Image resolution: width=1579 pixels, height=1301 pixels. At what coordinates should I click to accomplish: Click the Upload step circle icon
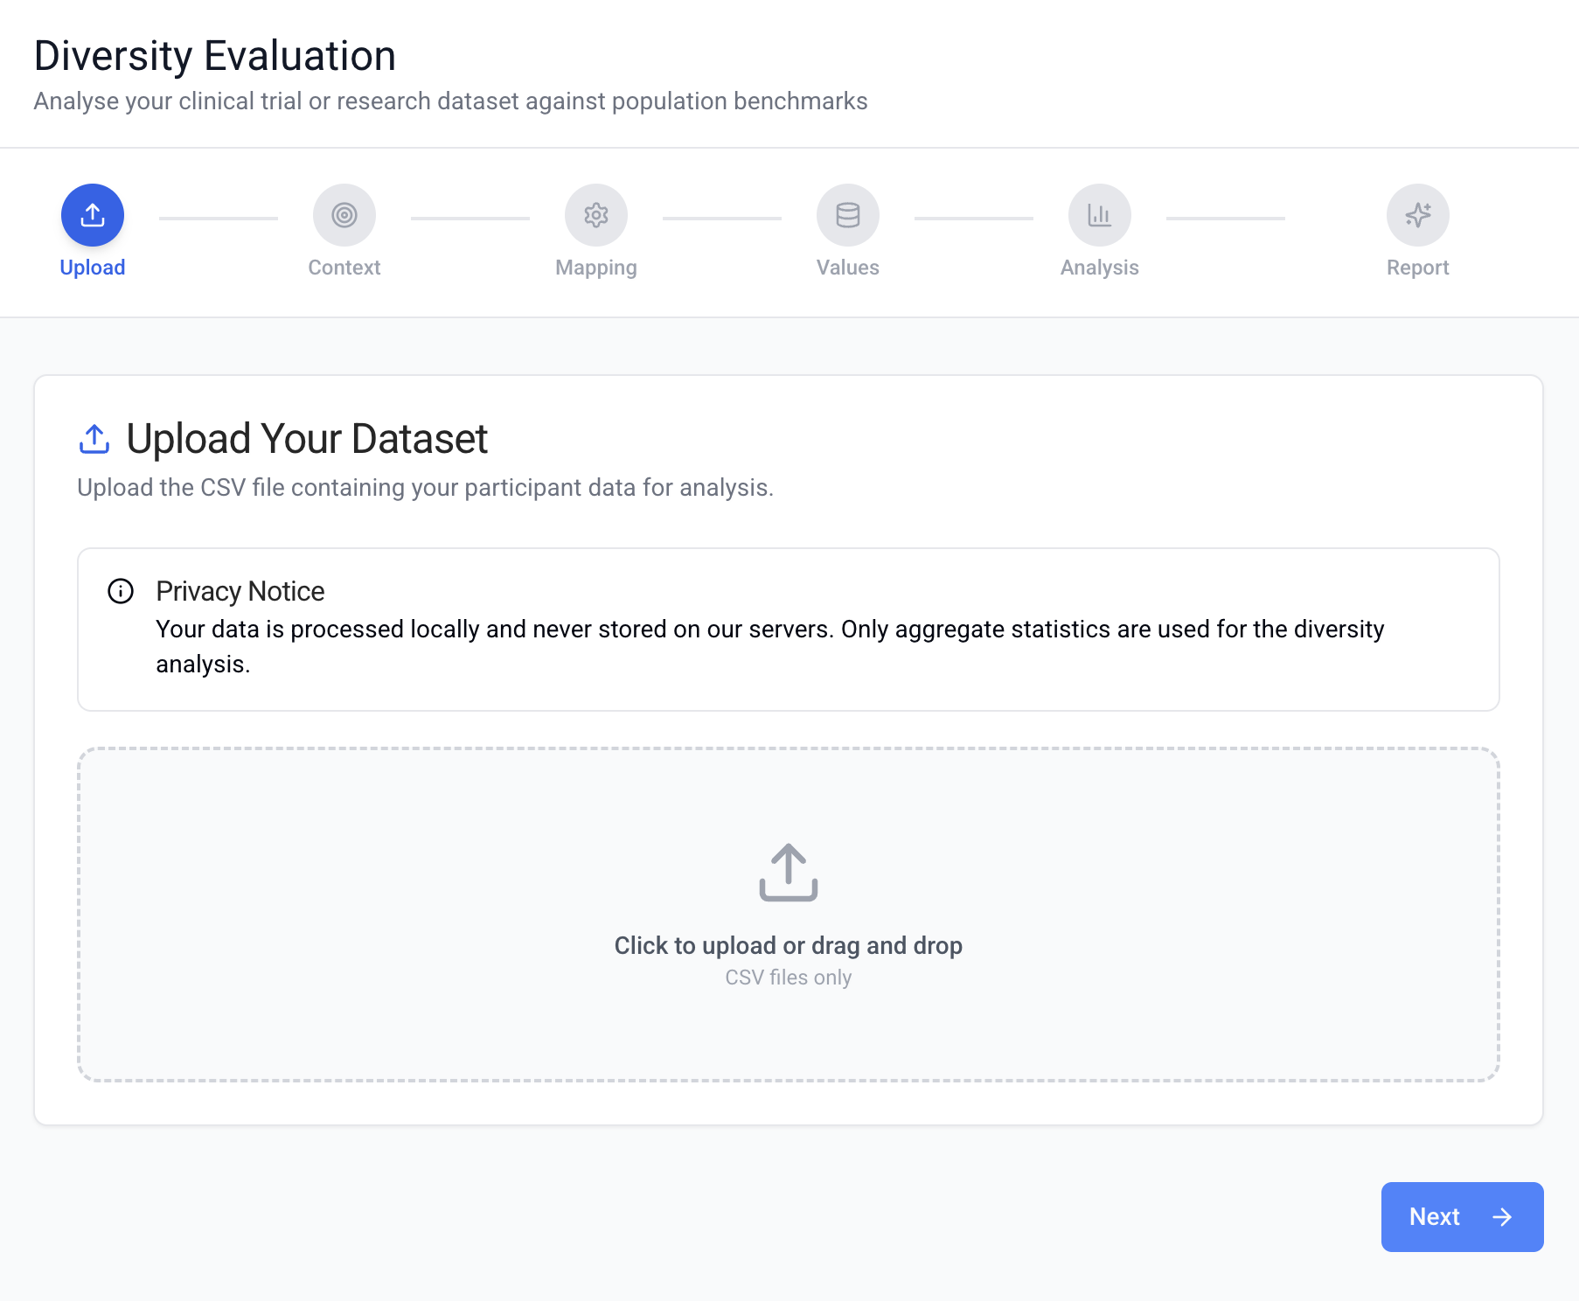[93, 215]
